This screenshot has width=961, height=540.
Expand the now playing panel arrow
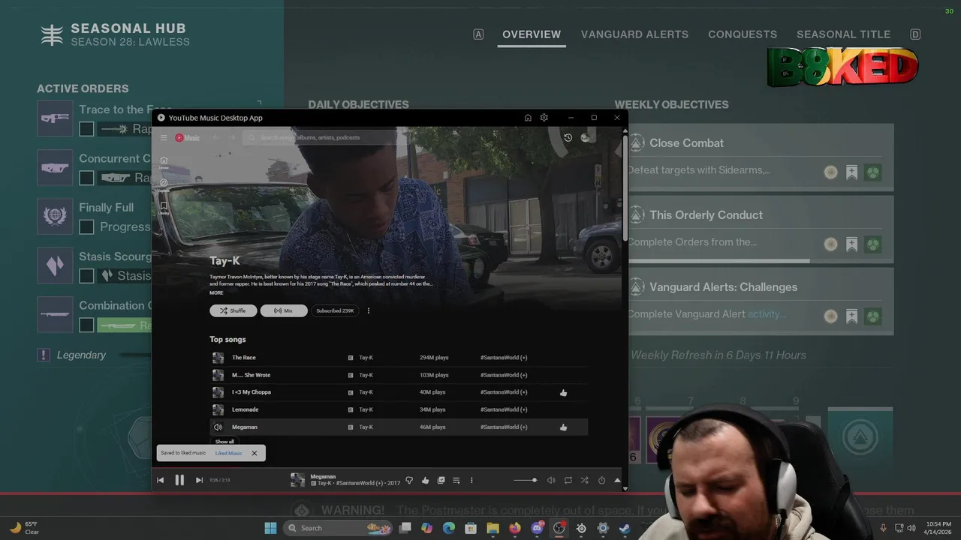click(617, 480)
